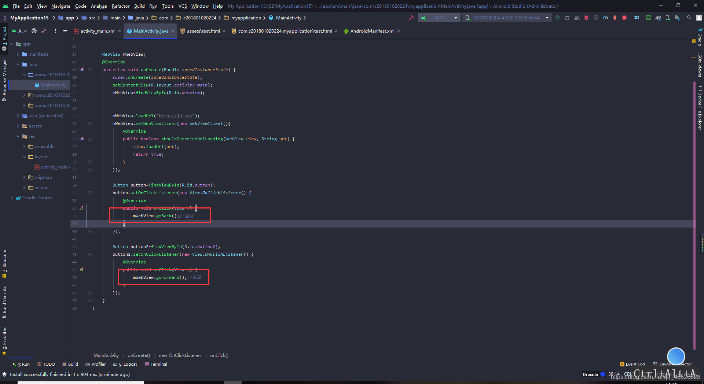Collapse the java folder node
The width and height of the screenshot is (704, 384).
tap(18, 64)
